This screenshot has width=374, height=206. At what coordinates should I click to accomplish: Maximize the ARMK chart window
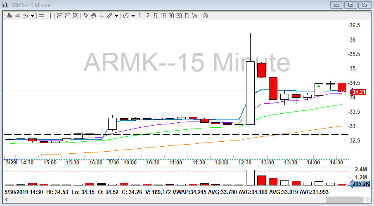click(350, 5)
